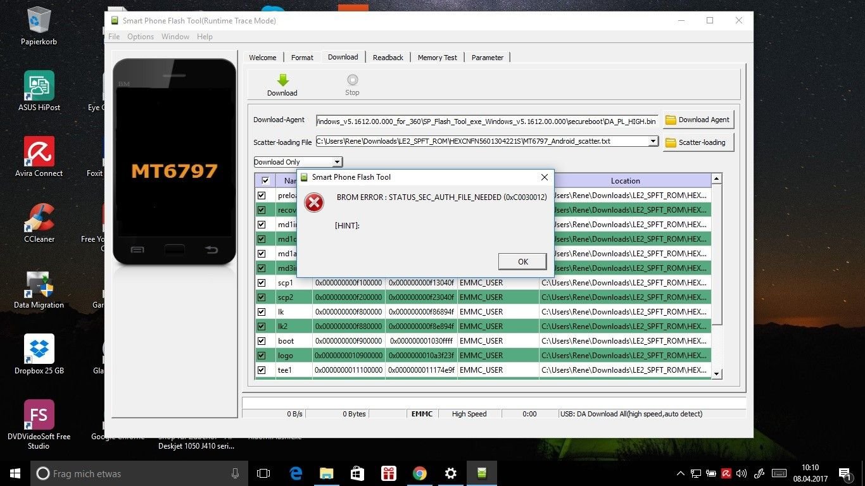Image resolution: width=865 pixels, height=486 pixels.
Task: Open the Help menu
Action: (205, 37)
